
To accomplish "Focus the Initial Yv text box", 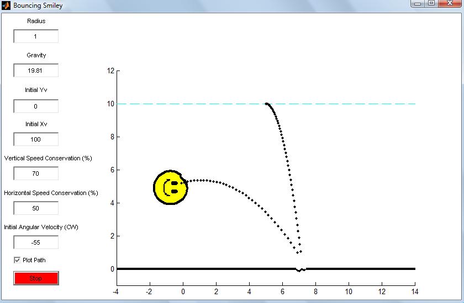I will tap(36, 106).
